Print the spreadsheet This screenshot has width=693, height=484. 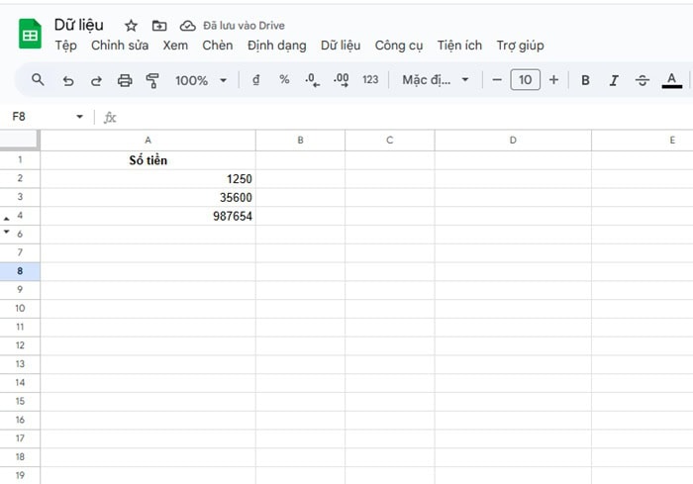pos(125,80)
